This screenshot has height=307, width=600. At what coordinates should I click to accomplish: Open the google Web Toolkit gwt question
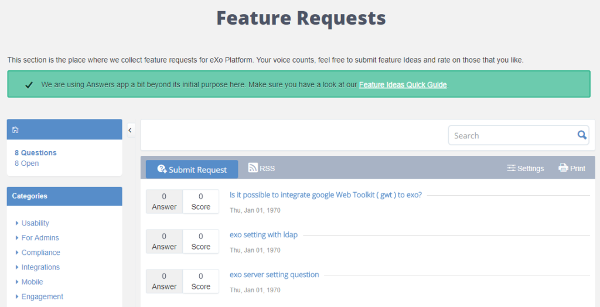coord(326,195)
